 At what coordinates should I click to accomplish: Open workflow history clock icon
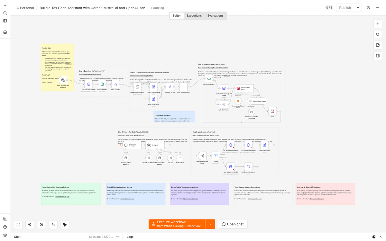coord(369,8)
